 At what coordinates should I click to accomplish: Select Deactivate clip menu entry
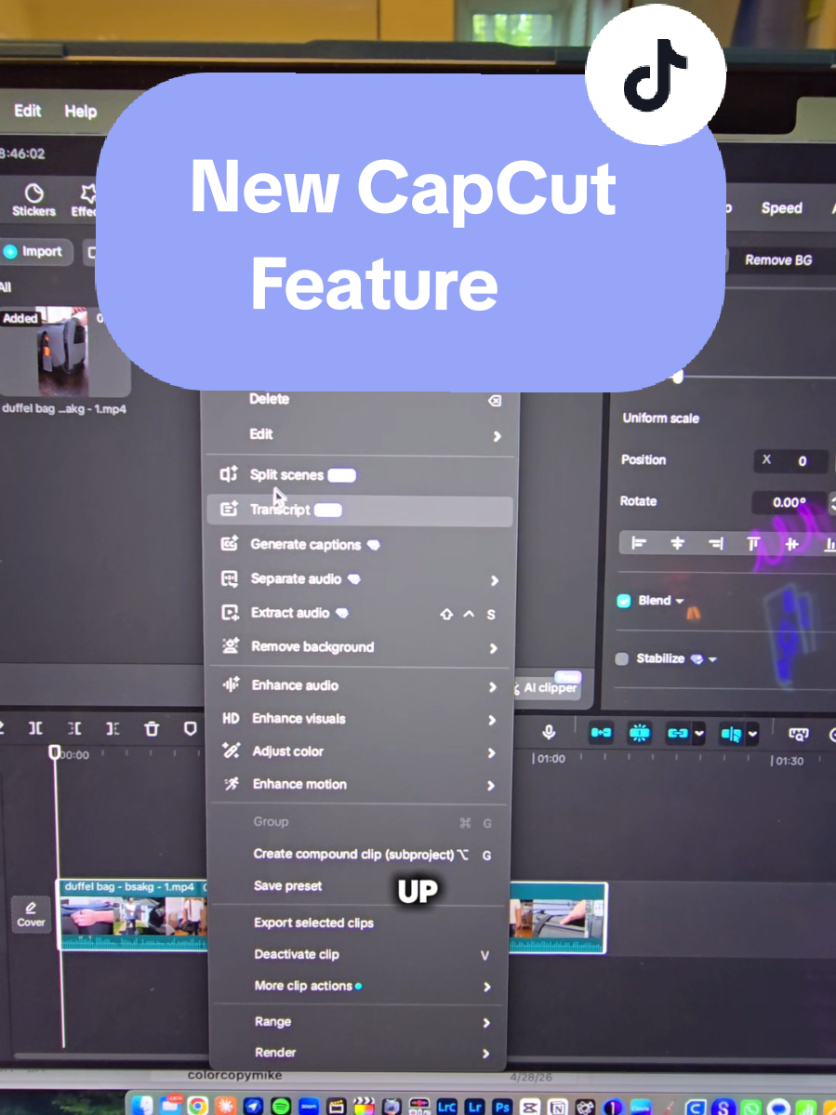tap(360, 954)
